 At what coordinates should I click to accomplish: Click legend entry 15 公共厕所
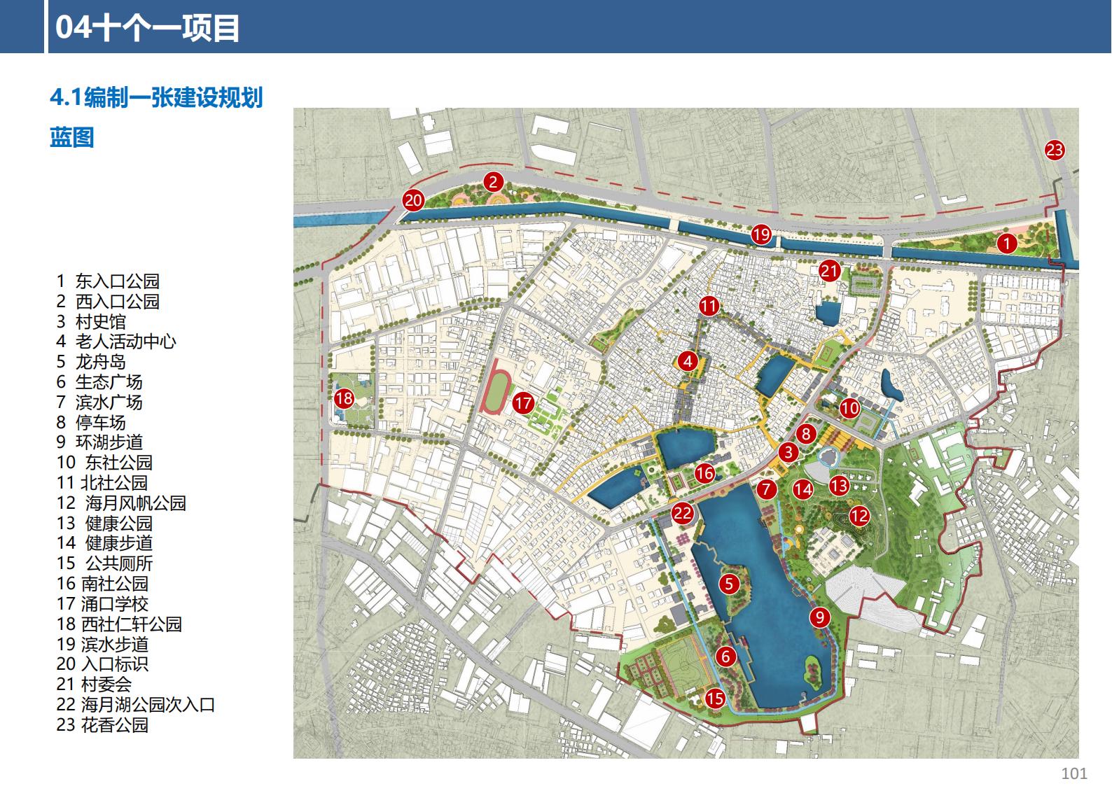(104, 563)
